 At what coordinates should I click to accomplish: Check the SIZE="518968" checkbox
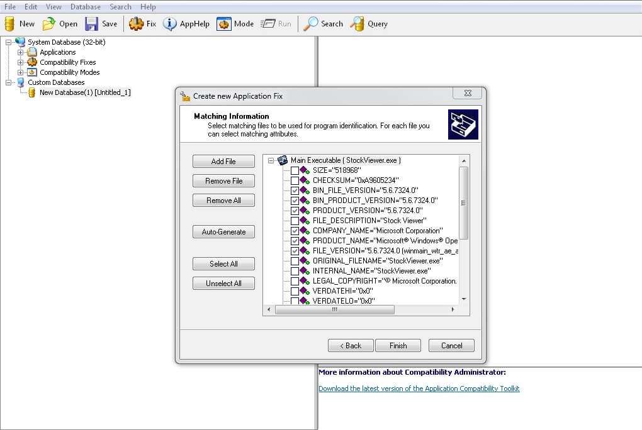[295, 170]
